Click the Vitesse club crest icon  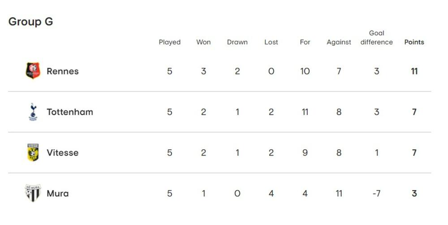(x=33, y=153)
